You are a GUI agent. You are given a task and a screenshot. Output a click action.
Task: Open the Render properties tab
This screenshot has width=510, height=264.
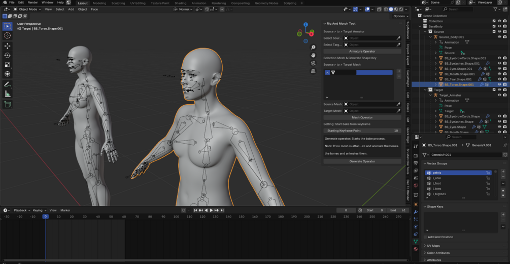pos(416,155)
